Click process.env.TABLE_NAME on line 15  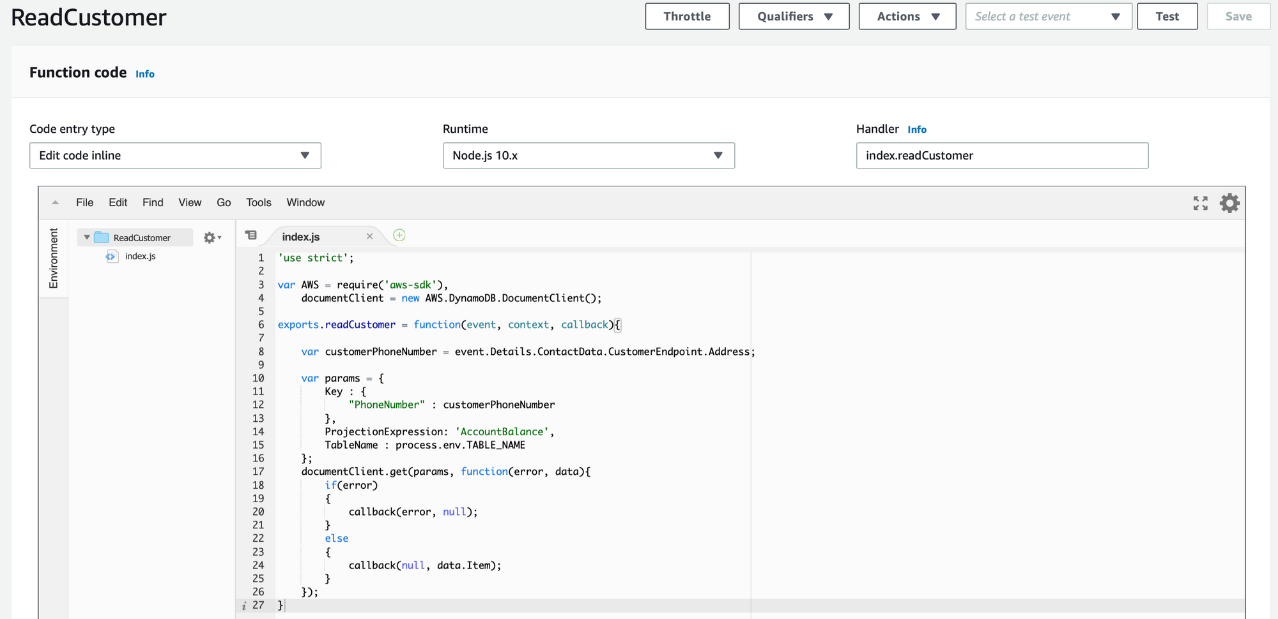pos(460,445)
